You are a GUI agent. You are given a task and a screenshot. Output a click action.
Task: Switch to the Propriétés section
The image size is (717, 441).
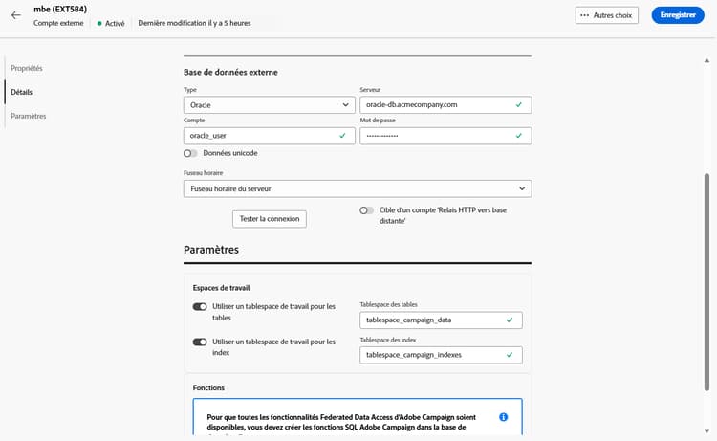[x=27, y=69]
